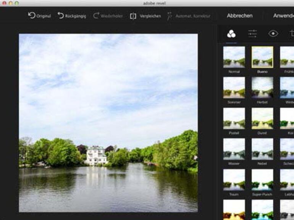Zoom the adobe revel window (green button)
294x220 pixels.
(x=17, y=3)
